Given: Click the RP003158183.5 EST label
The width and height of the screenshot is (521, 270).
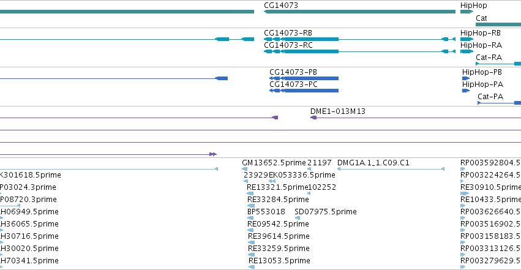Looking at the screenshot, I should tap(490, 236).
